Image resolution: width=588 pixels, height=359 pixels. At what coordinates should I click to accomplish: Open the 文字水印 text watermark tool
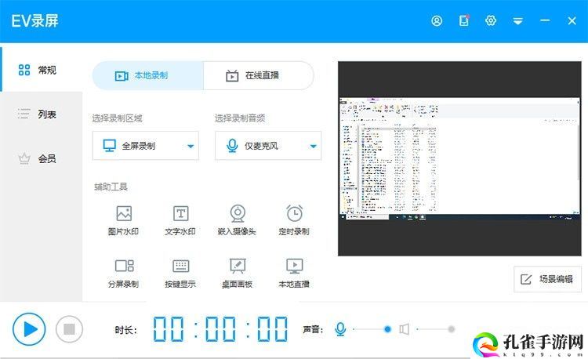pos(180,219)
